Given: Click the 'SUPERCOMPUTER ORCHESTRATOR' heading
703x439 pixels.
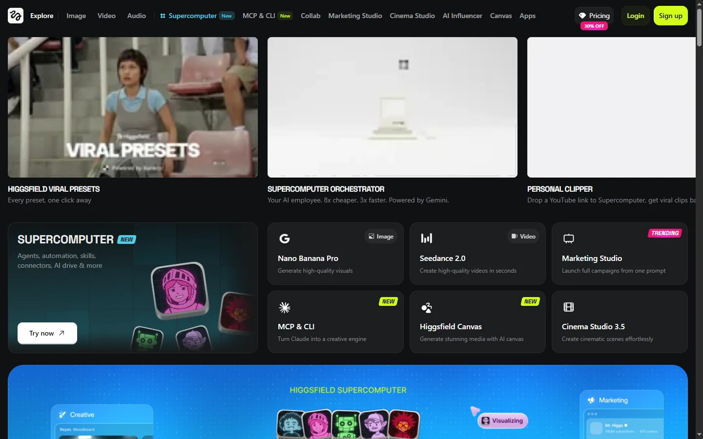Looking at the screenshot, I should 326,189.
